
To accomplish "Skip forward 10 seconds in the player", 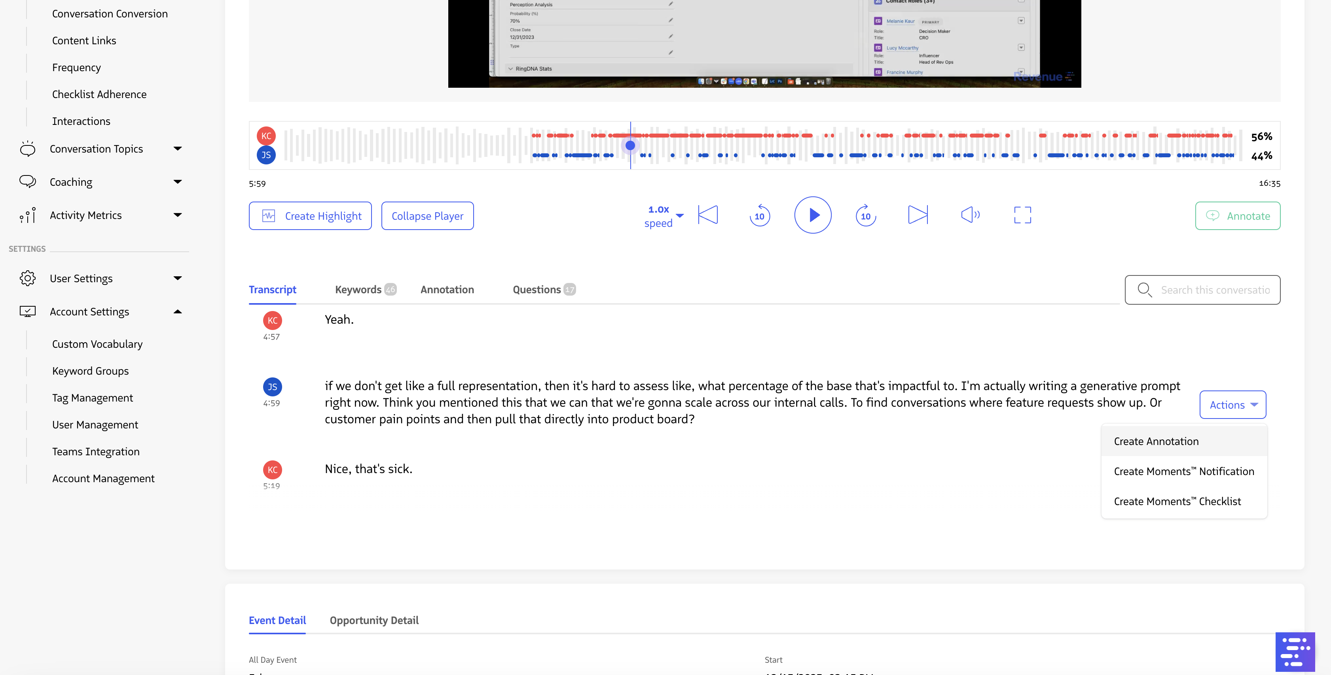I will point(865,216).
